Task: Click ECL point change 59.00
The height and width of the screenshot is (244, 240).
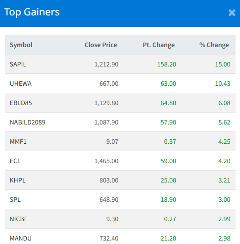Action: coord(168,161)
